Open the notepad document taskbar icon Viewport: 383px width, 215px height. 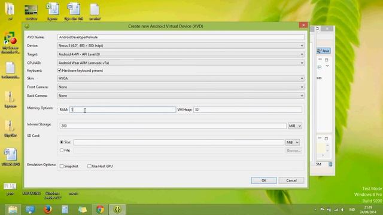tap(65, 210)
